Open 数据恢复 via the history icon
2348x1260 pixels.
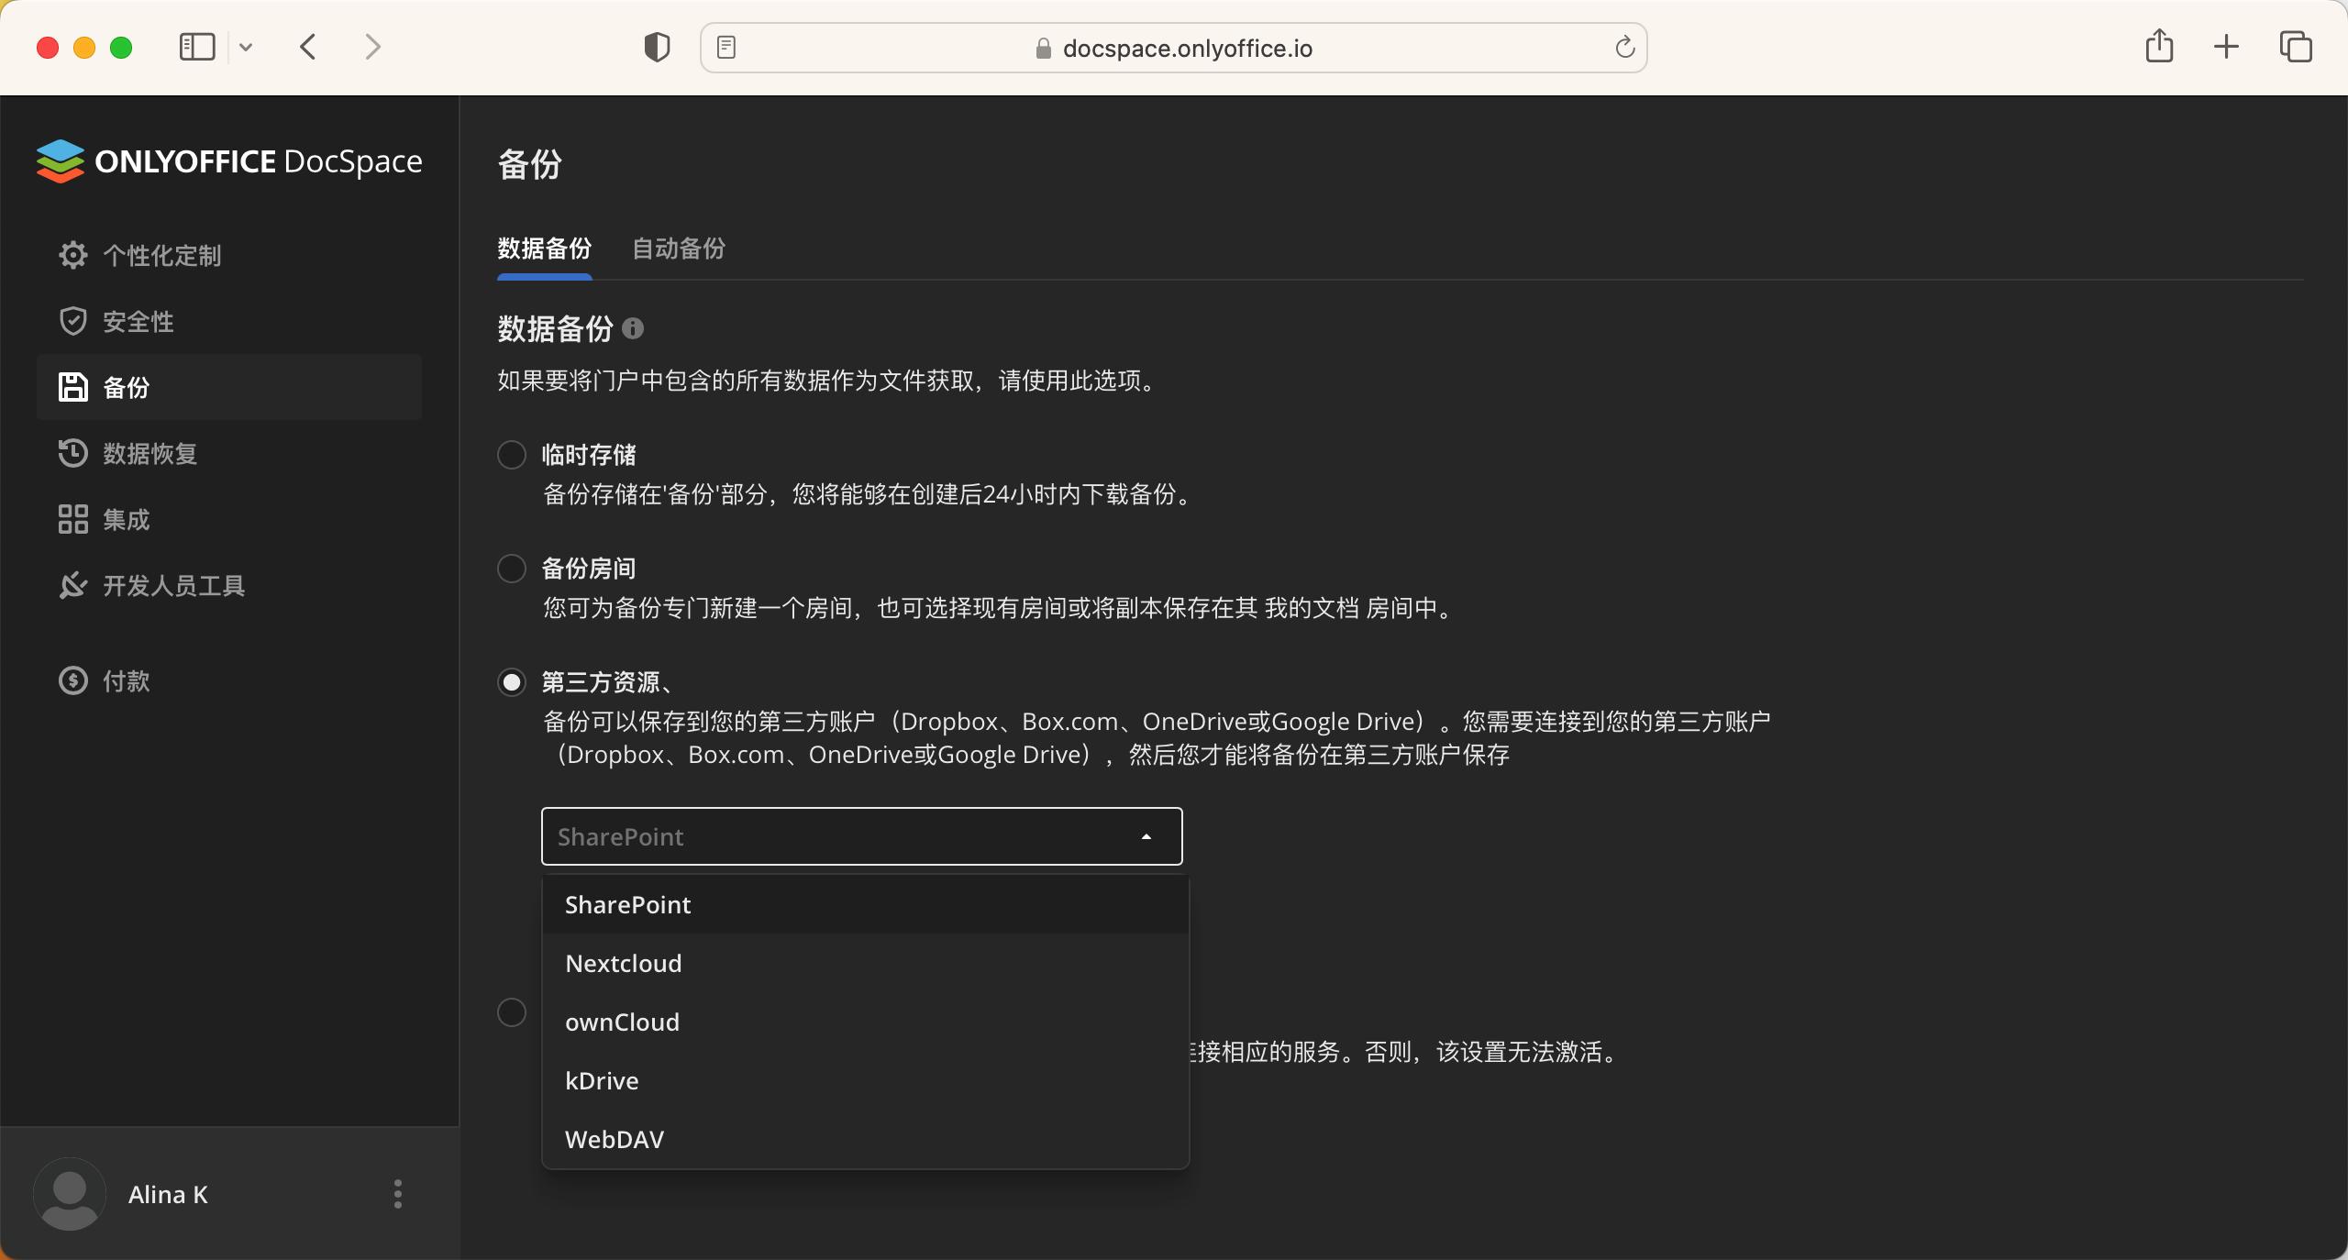[72, 452]
